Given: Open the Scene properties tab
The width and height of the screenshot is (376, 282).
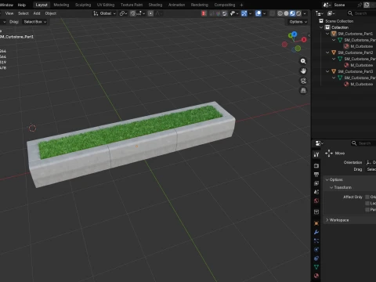Looking at the screenshot, I should pyautogui.click(x=316, y=192).
